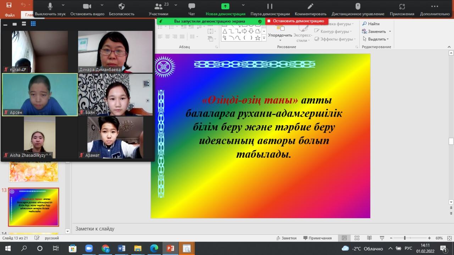The width and height of the screenshot is (454, 255).
Task: Open the Arrange (Упорядочить) dropdown
Action: click(x=280, y=35)
